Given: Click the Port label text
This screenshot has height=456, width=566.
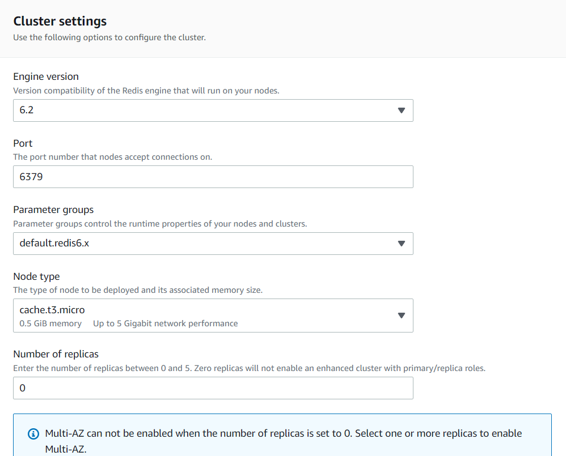Looking at the screenshot, I should 23,143.
